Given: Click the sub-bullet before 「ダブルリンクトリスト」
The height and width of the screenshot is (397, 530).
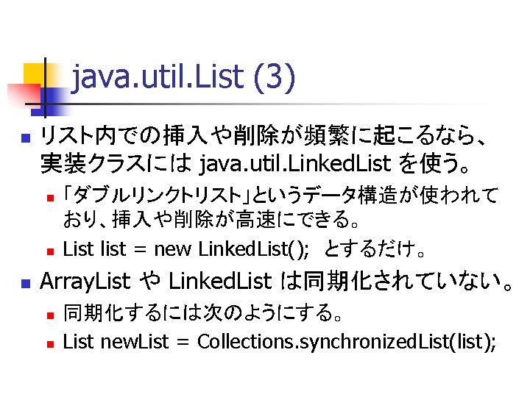Looking at the screenshot, I should (49, 198).
